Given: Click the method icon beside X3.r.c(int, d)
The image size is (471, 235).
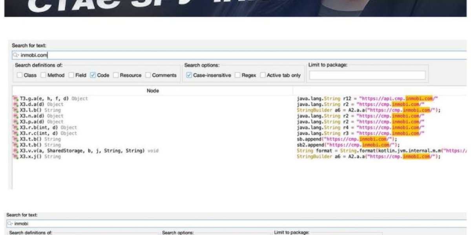Looking at the screenshot, I should (16, 134).
